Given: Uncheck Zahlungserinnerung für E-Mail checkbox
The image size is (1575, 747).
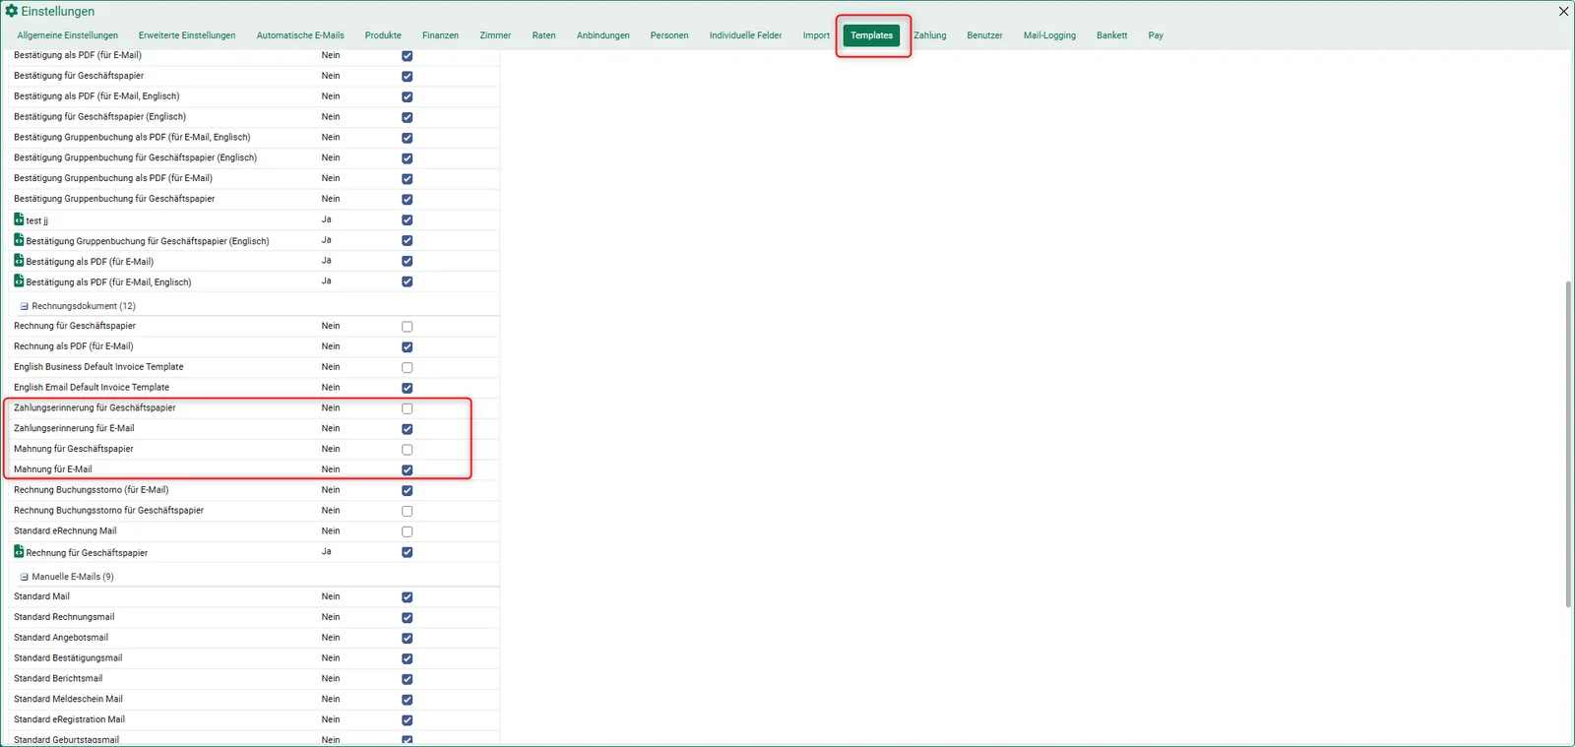Looking at the screenshot, I should pos(408,429).
